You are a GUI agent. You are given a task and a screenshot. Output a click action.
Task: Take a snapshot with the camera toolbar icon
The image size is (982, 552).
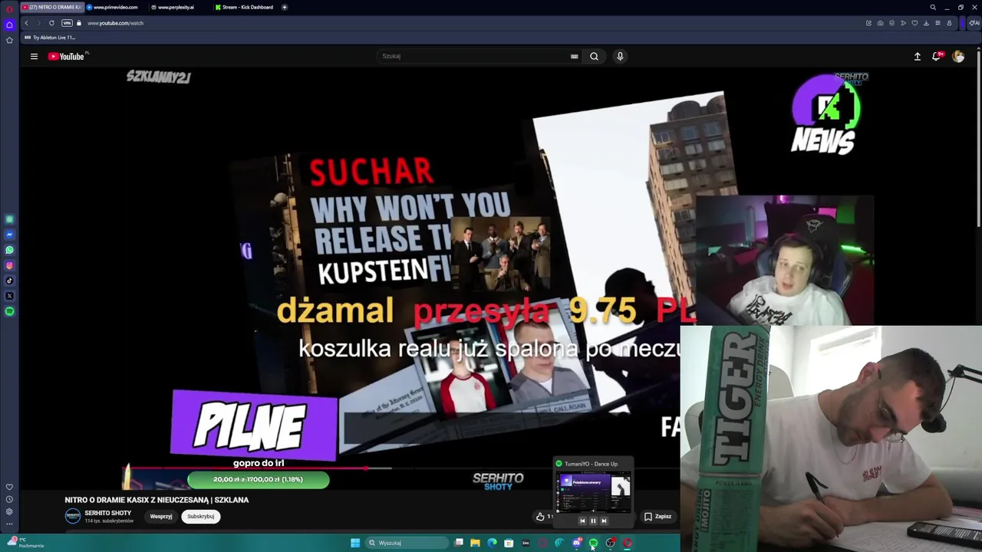point(880,23)
